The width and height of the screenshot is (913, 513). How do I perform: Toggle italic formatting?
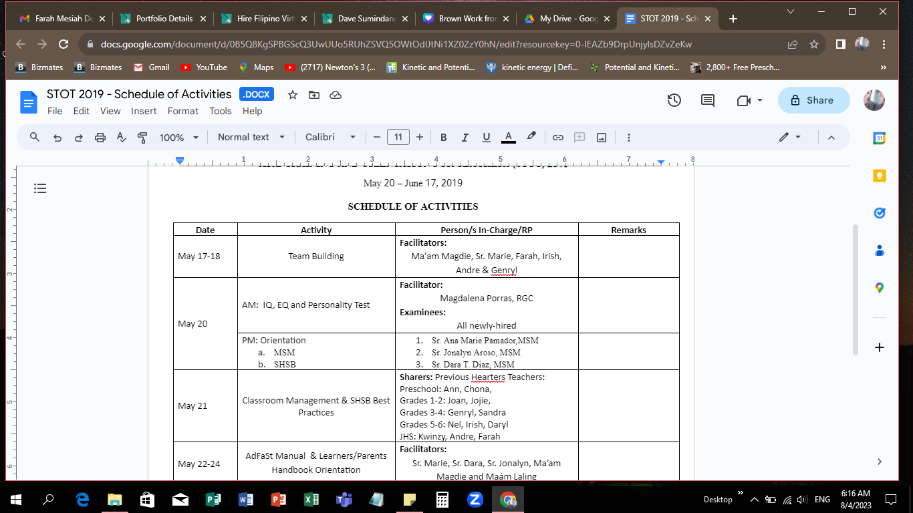(x=465, y=137)
